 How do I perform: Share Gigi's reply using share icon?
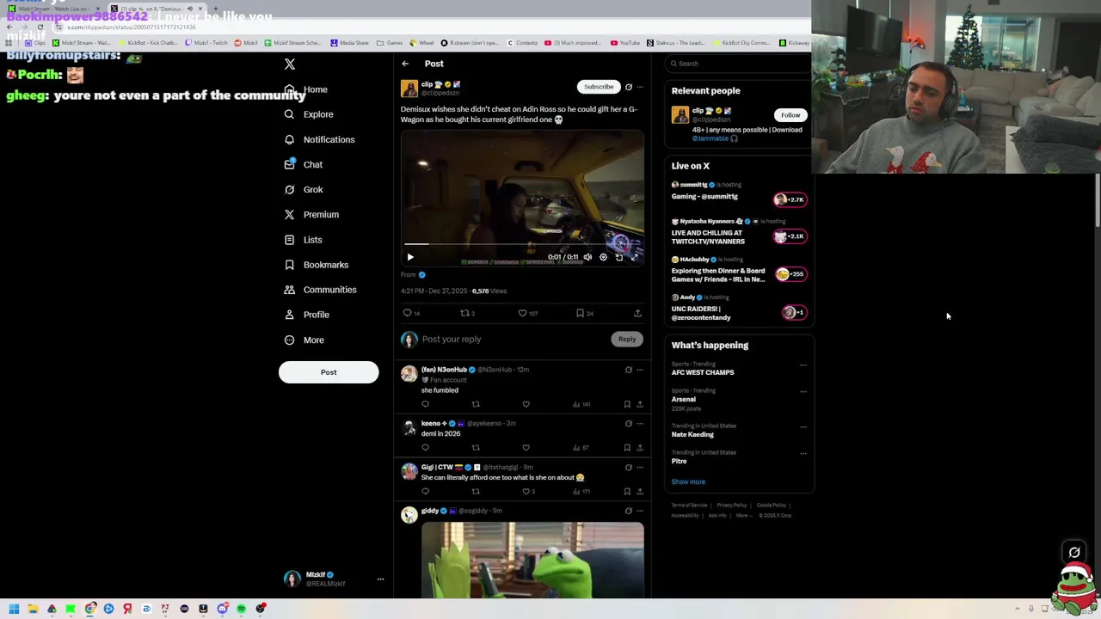[x=639, y=492]
